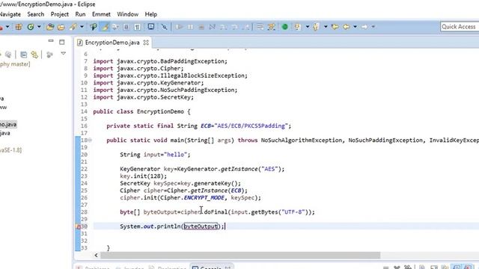479x269 pixels.
Task: Click the key.init(128) statement
Action: (143, 176)
